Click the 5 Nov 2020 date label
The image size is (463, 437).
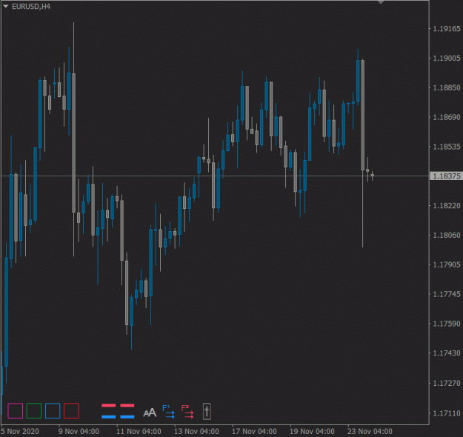(20, 431)
